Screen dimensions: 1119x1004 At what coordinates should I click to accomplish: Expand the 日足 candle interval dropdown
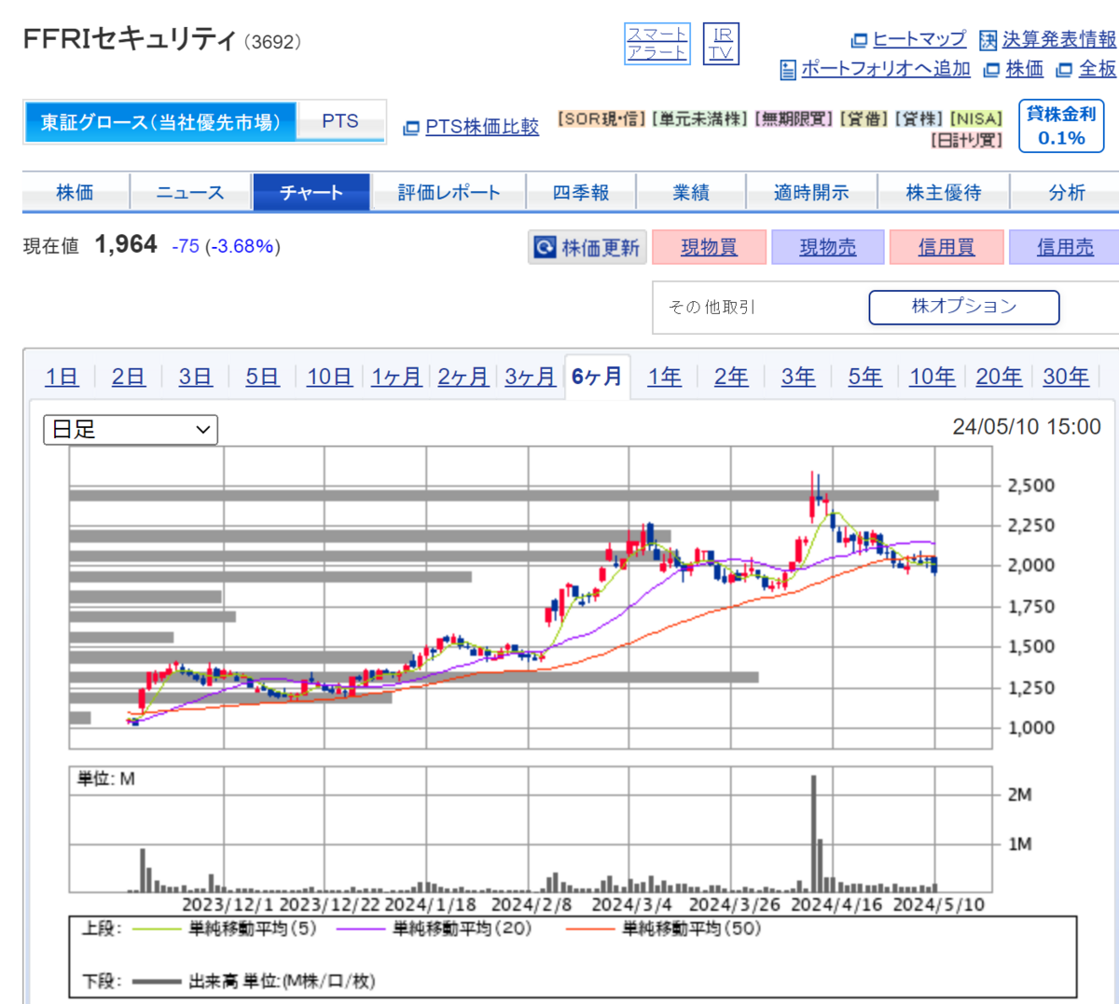coord(131,430)
